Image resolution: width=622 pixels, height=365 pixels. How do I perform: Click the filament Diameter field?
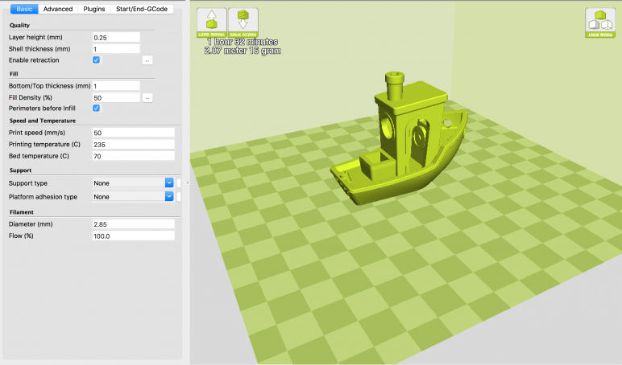[x=133, y=224]
